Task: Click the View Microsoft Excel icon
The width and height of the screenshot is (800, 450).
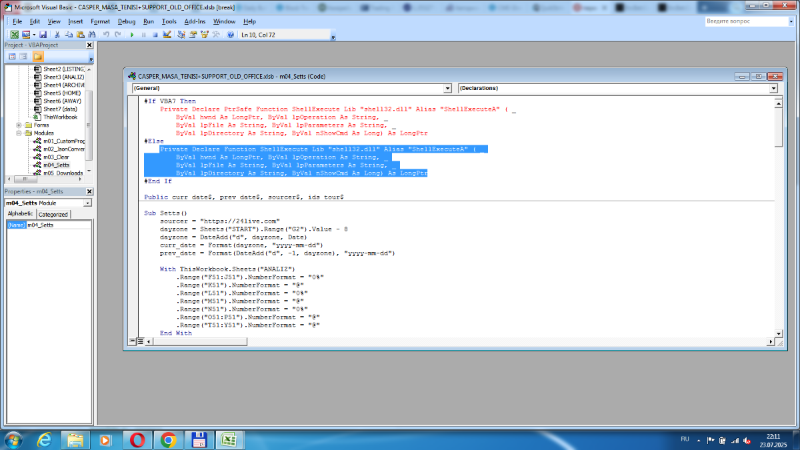Action: pos(15,34)
